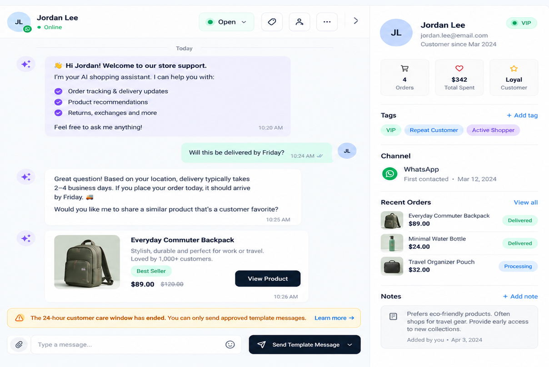Click the Add note link
The width and height of the screenshot is (549, 367).
point(520,296)
